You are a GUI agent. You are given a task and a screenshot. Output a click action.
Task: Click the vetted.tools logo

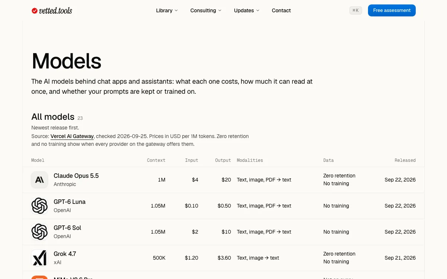coord(52,10)
